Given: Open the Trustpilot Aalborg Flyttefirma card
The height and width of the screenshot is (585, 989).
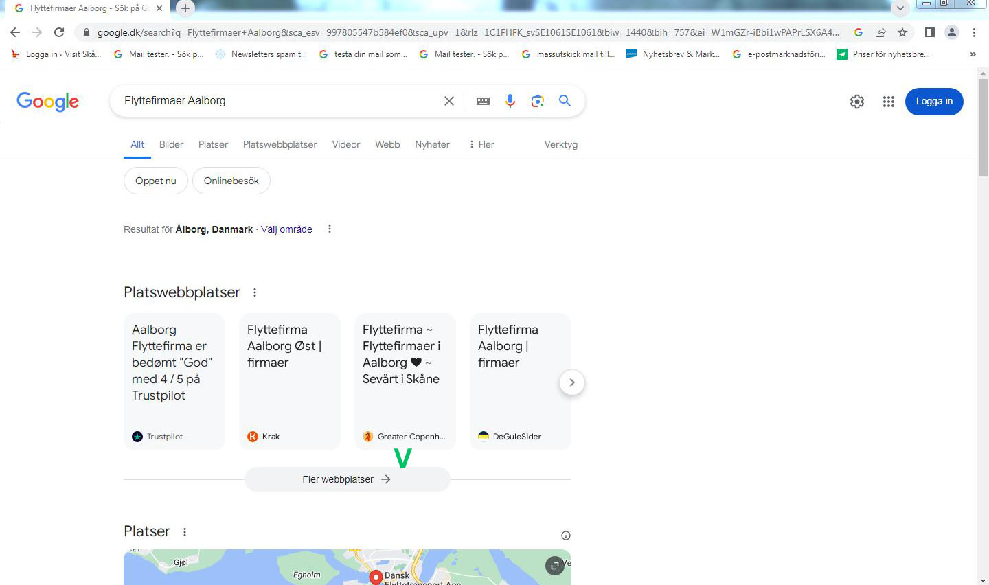Looking at the screenshot, I should coord(174,382).
